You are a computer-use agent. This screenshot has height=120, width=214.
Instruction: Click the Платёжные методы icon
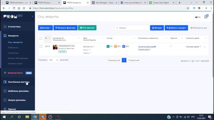(x=5, y=82)
